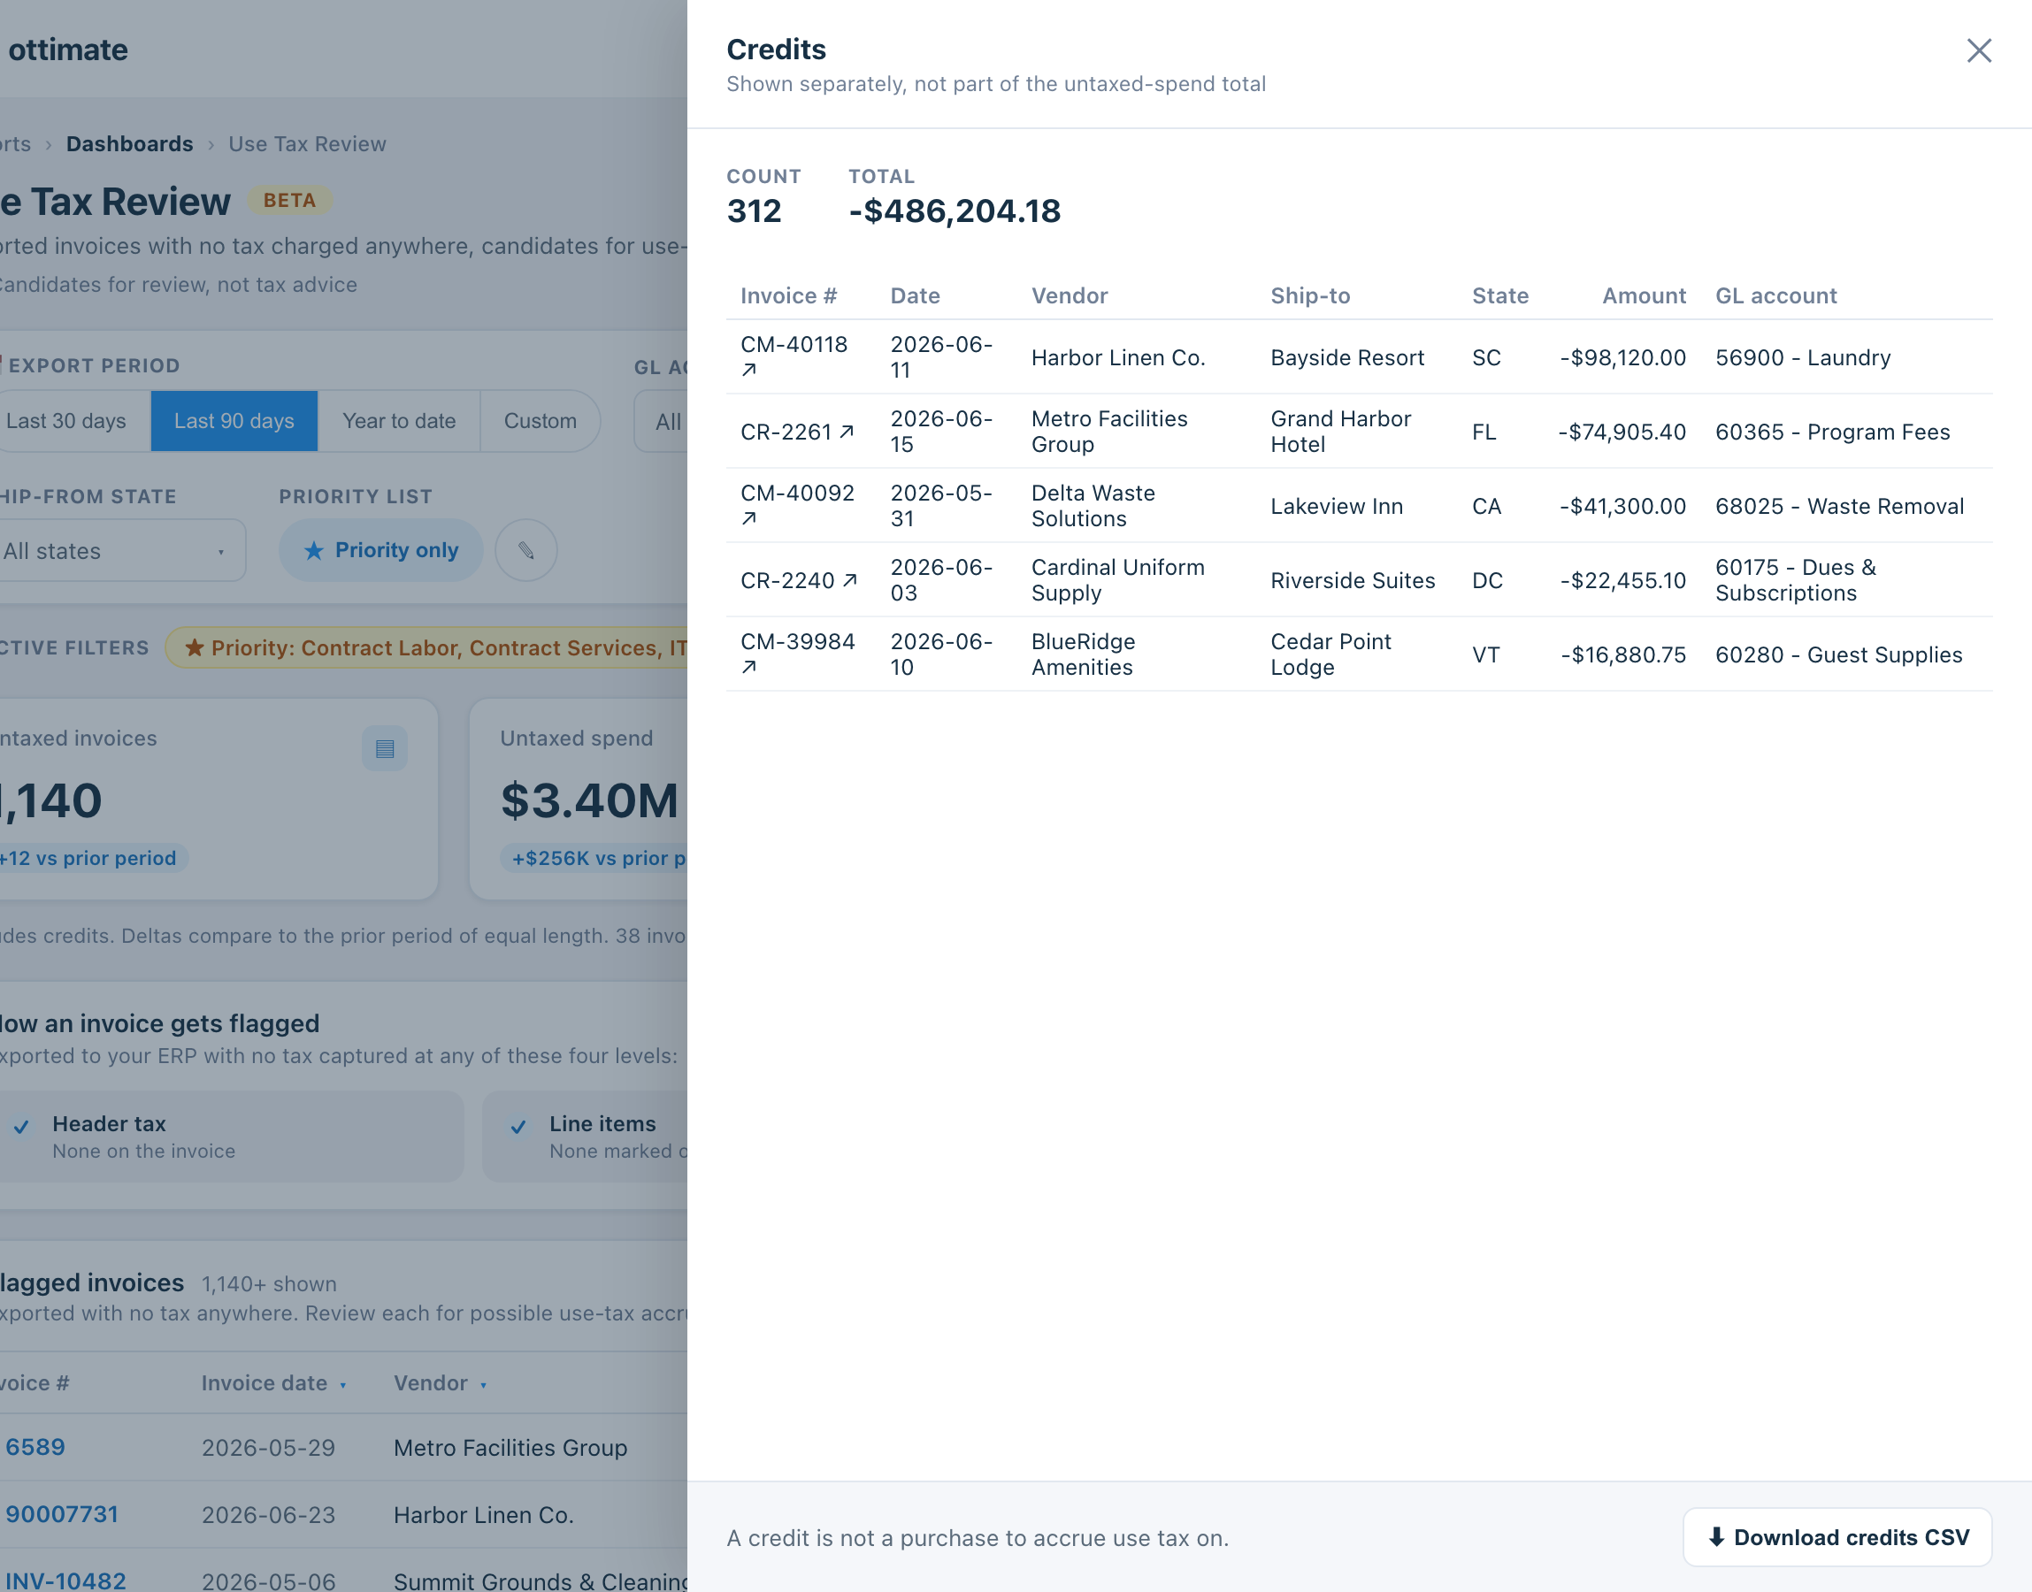
Task: Click the -$98,120.00 amount cell
Action: tap(1622, 358)
